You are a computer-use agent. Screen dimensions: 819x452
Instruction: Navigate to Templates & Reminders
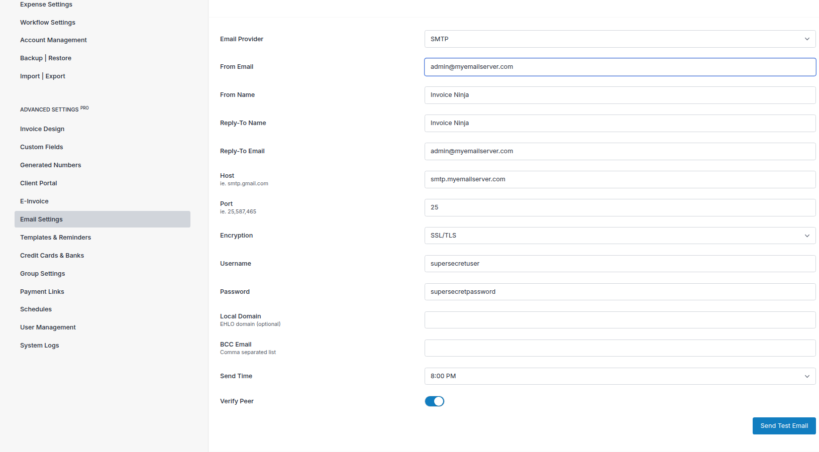click(55, 237)
